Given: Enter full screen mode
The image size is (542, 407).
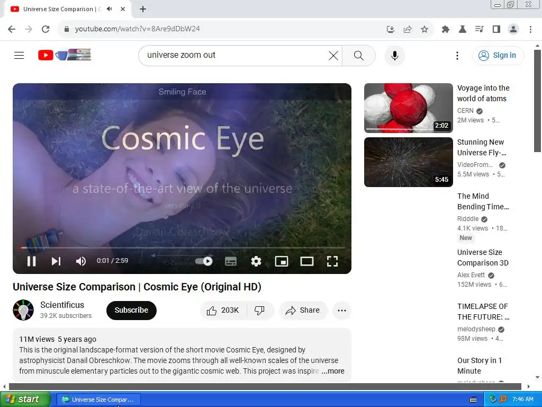Looking at the screenshot, I should (332, 261).
